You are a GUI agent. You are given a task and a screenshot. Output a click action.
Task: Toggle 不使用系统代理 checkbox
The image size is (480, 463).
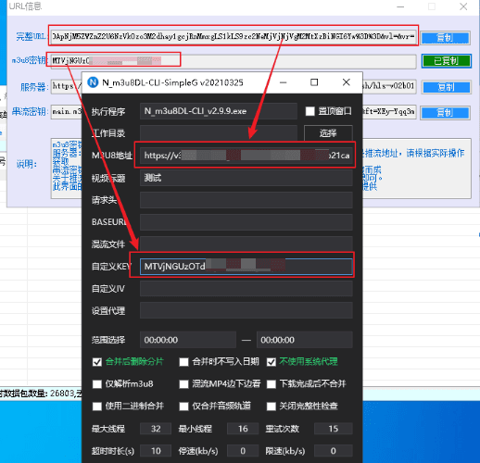[272, 362]
